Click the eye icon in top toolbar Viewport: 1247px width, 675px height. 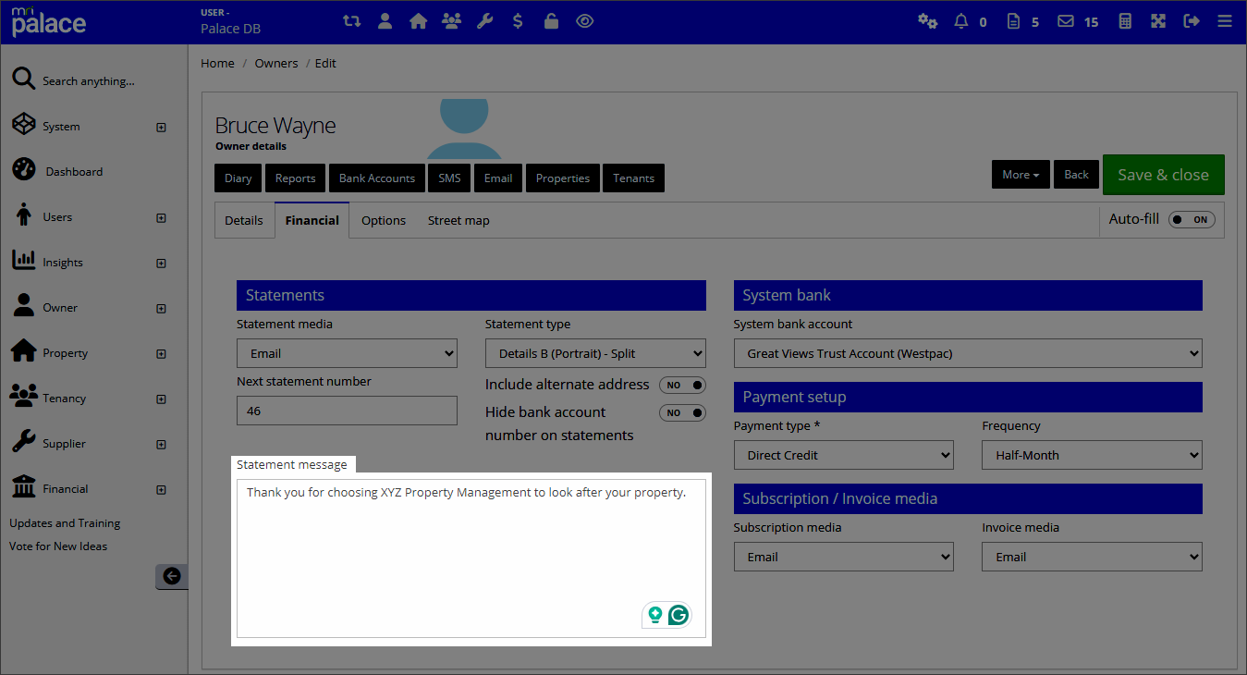[x=584, y=21]
